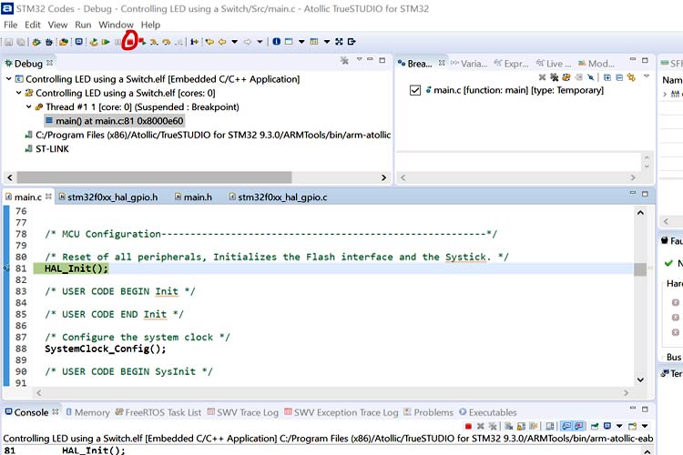This screenshot has height=455, width=683.
Task: Click Restart icon left of Resume
Action: pyautogui.click(x=93, y=42)
